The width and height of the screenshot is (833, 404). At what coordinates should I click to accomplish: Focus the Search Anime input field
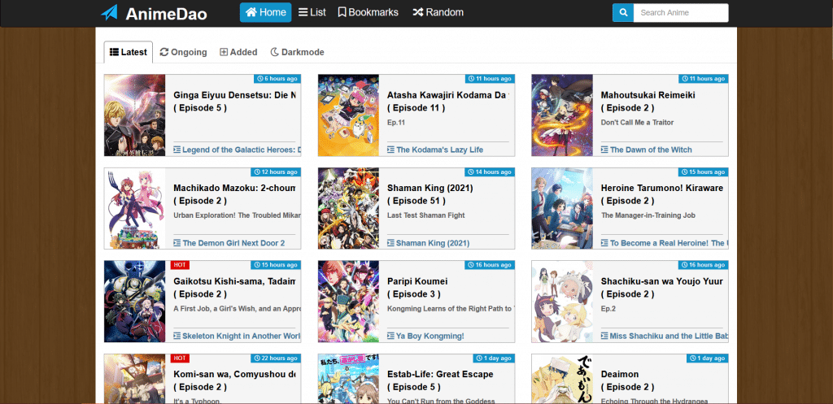point(681,13)
